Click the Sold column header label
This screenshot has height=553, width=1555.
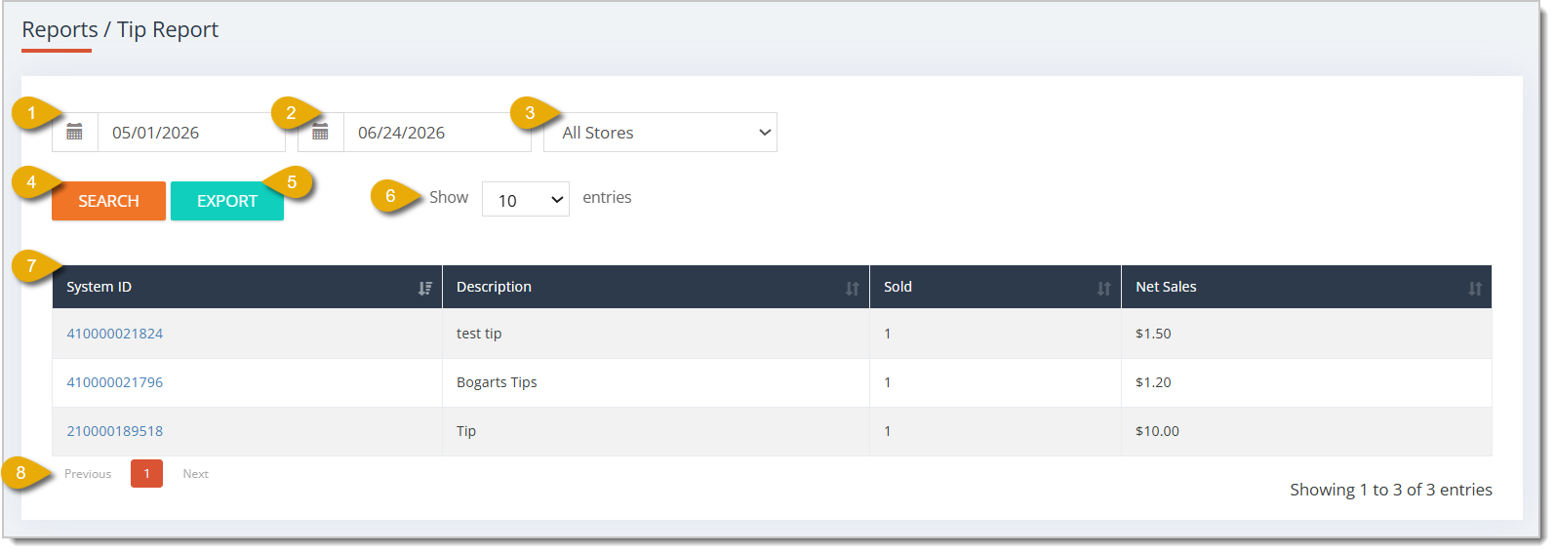pyautogui.click(x=897, y=287)
